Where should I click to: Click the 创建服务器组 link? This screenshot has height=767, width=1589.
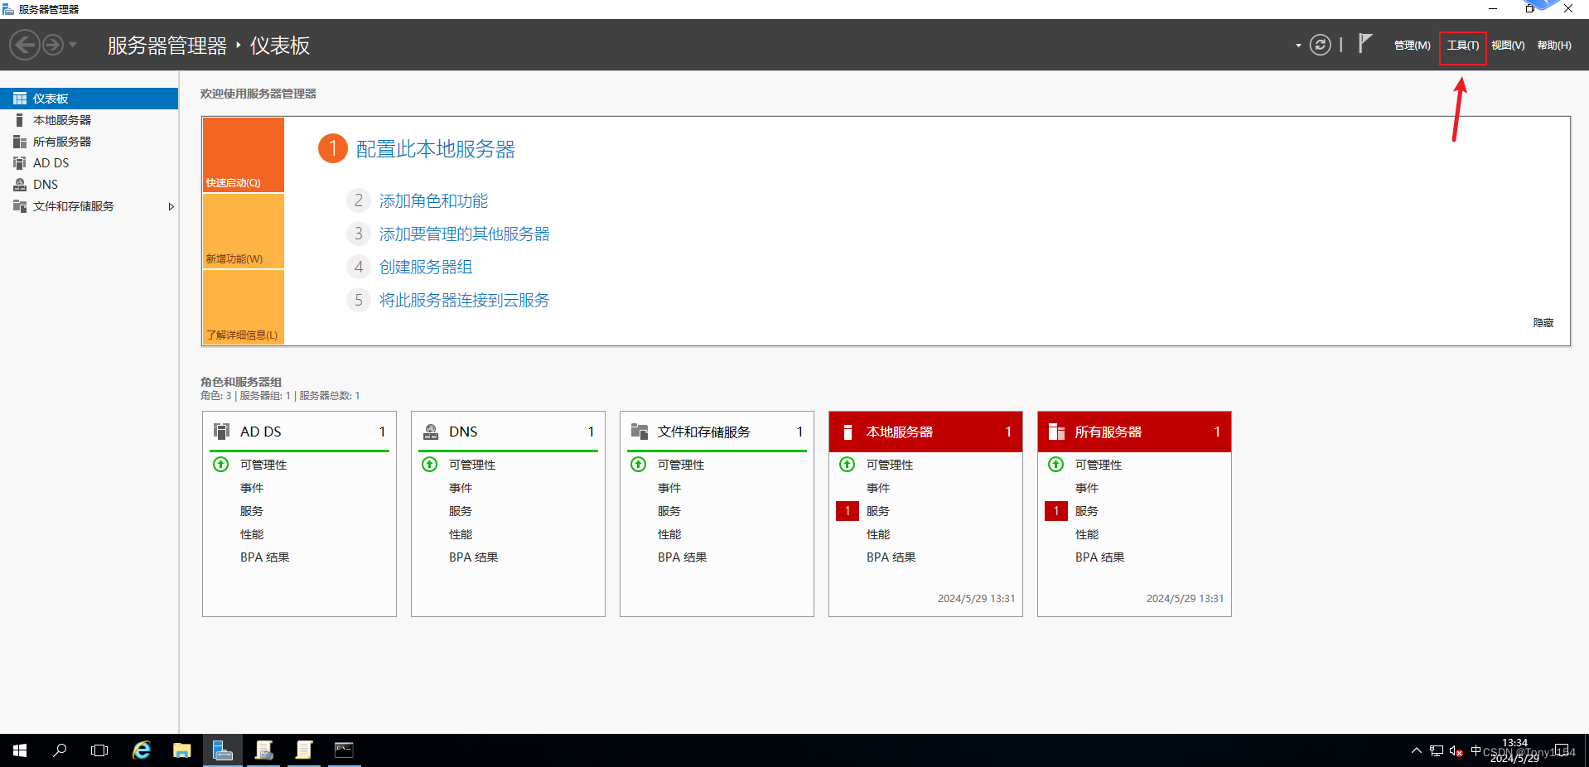coord(426,268)
